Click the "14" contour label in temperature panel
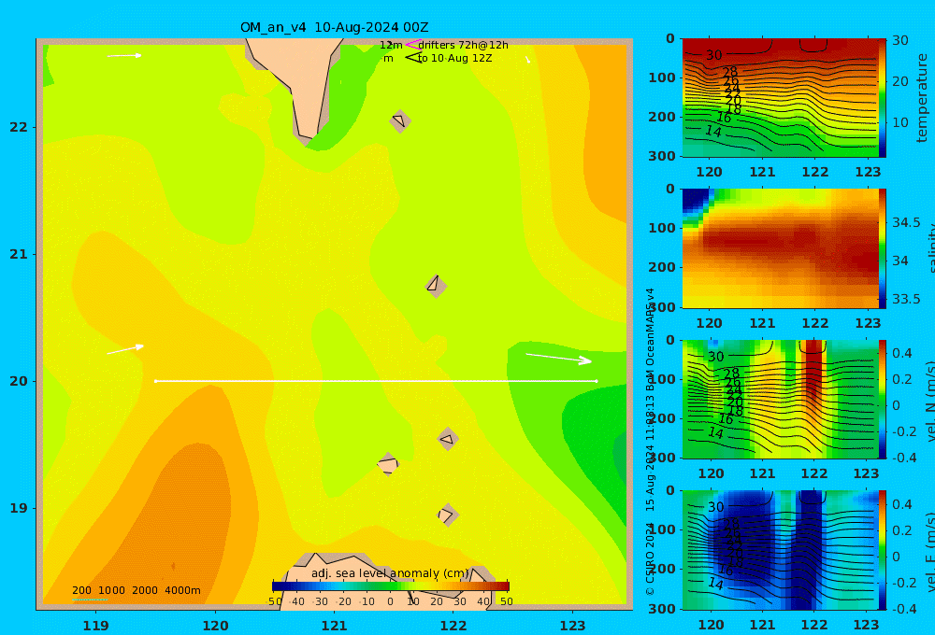935x635 pixels. coord(713,131)
